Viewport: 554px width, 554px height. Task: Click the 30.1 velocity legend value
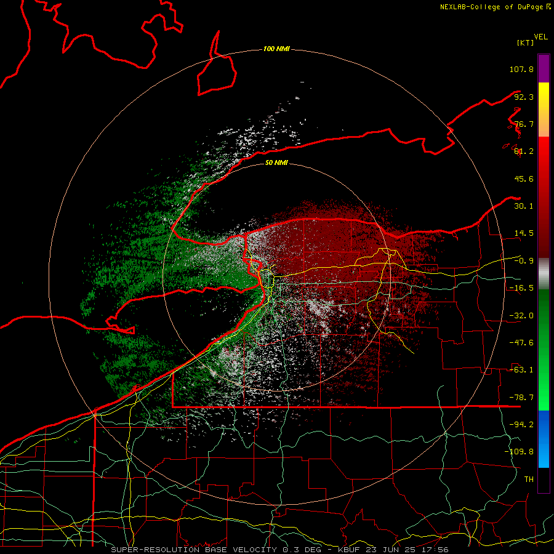(524, 206)
